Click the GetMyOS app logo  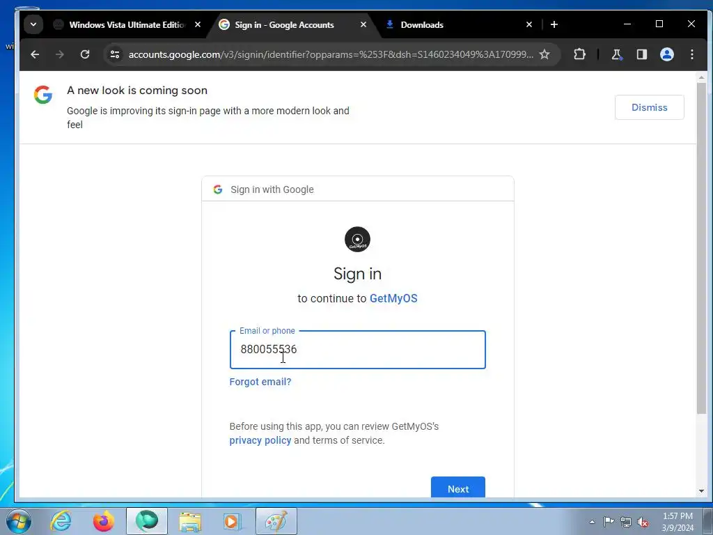point(357,240)
